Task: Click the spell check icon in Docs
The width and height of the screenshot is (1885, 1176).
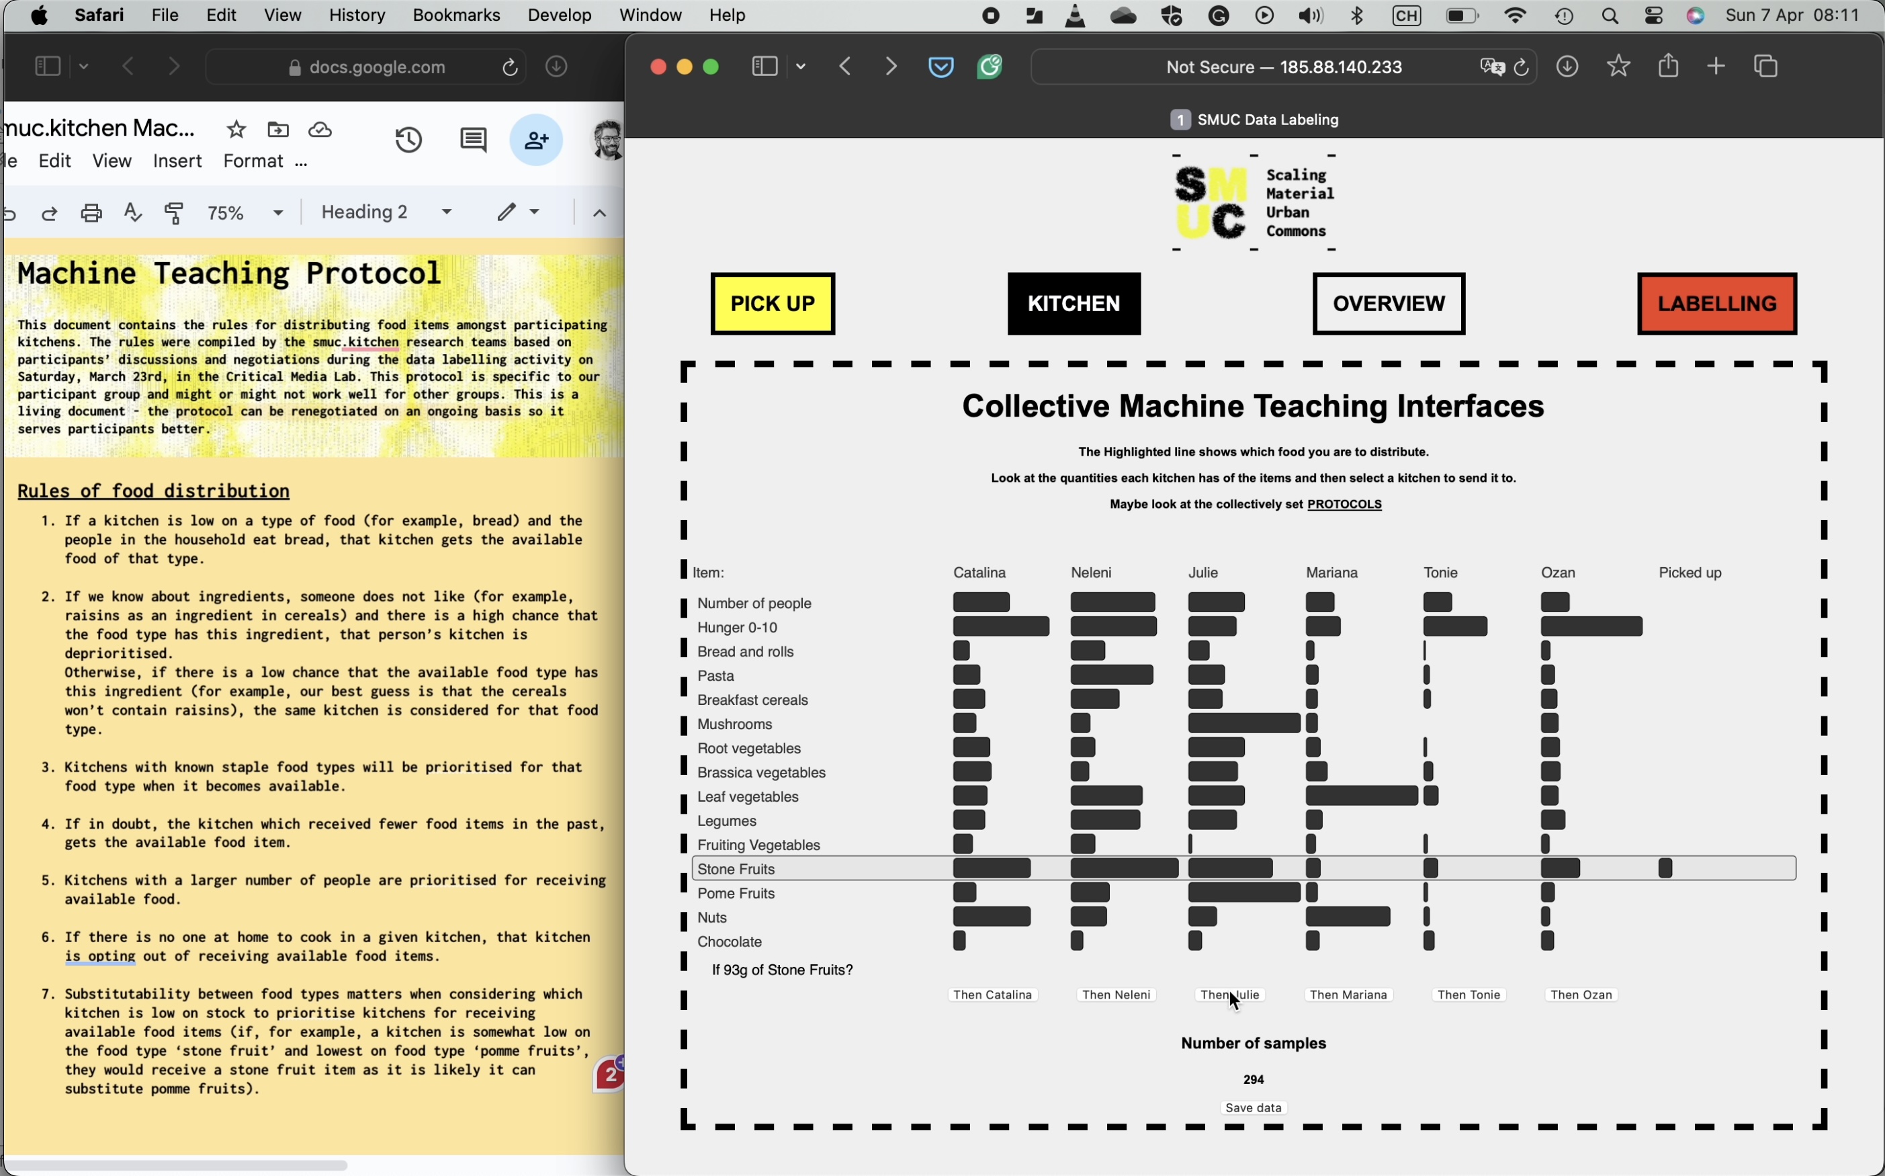Action: click(x=133, y=213)
